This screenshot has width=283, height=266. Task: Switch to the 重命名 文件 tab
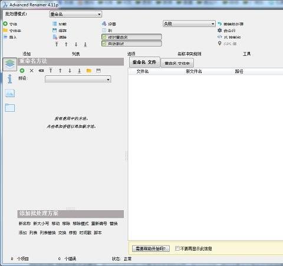(x=144, y=62)
